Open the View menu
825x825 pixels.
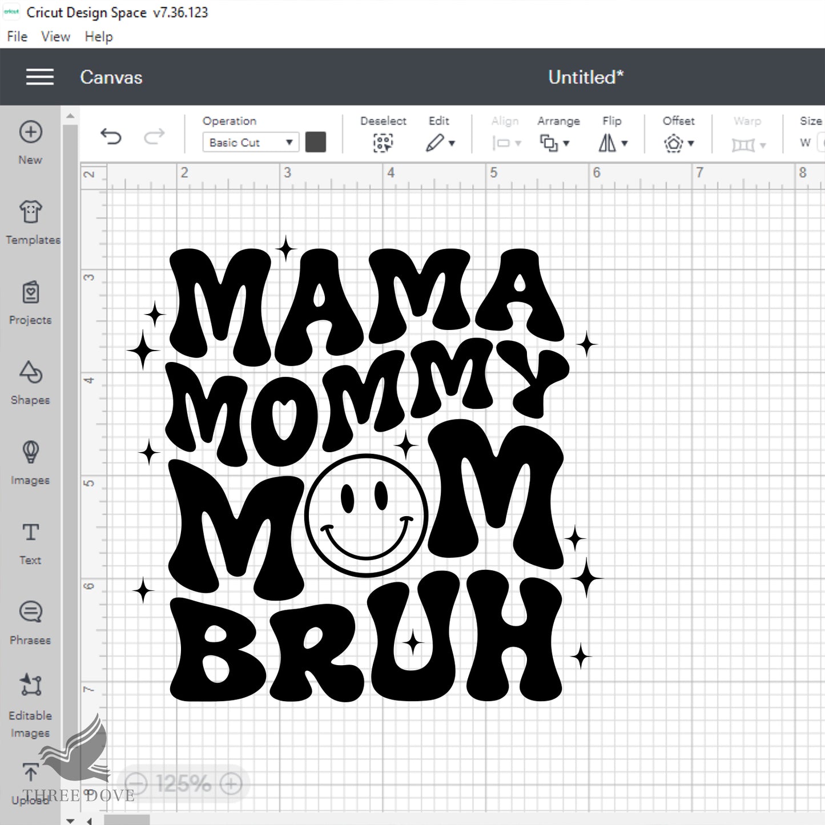click(x=55, y=37)
